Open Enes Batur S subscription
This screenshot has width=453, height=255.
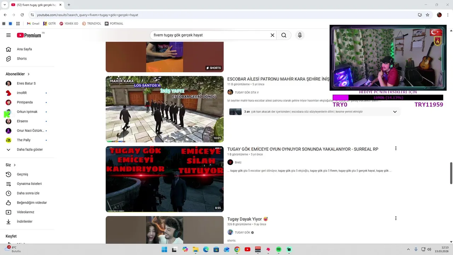click(27, 84)
